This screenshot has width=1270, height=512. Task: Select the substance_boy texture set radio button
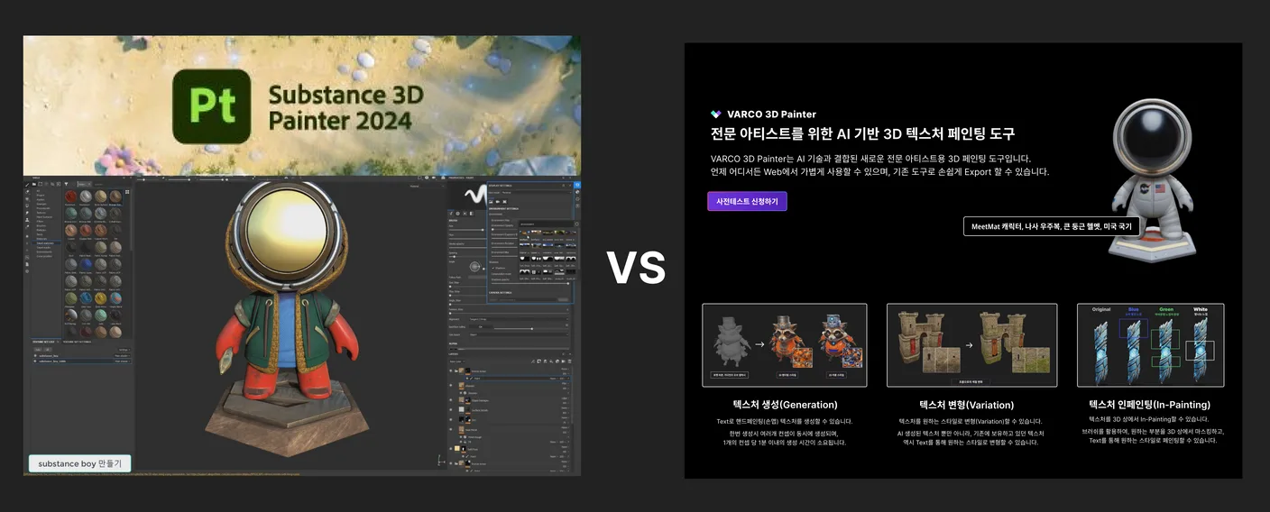click(35, 356)
